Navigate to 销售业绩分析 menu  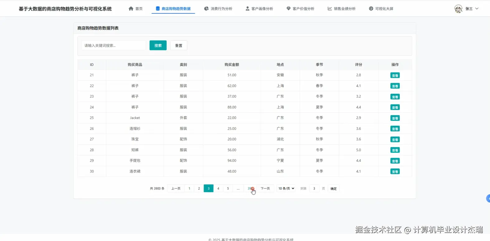pyautogui.click(x=342, y=9)
